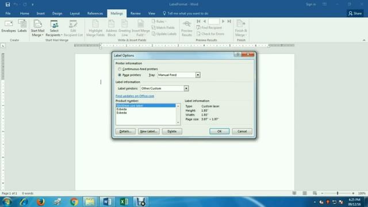Click the Highlight Merge Fields icon

[95, 28]
